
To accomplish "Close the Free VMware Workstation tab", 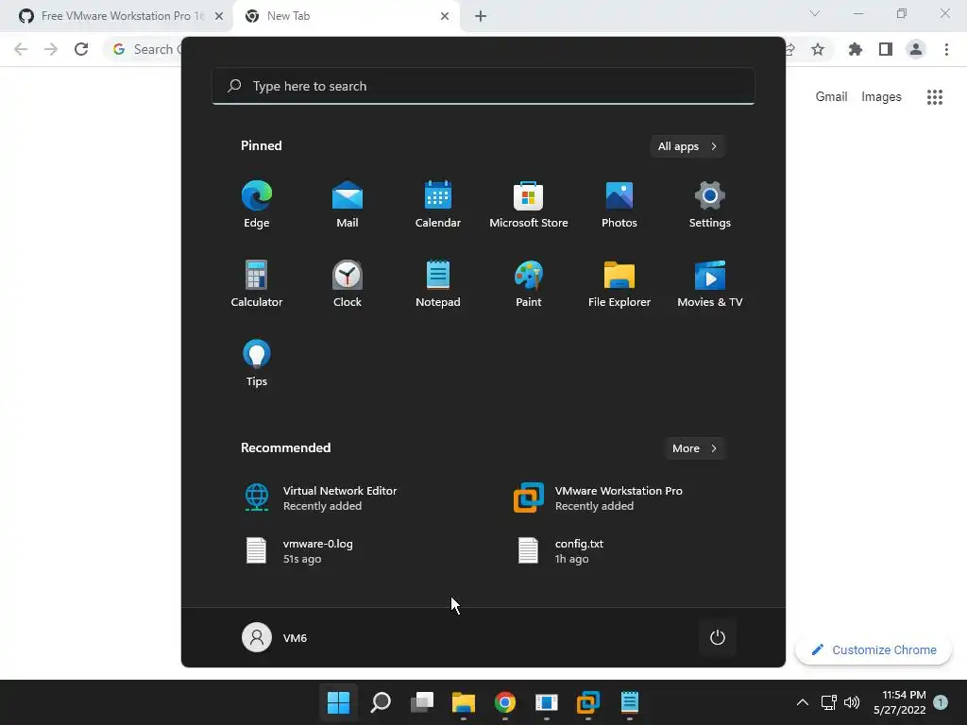I will pyautogui.click(x=219, y=16).
